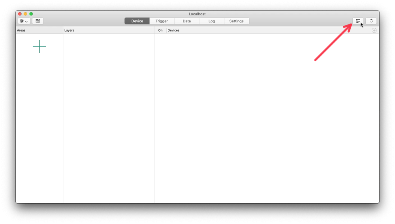395x224 pixels.
Task: Add a new area with green plus
Action: 39,46
